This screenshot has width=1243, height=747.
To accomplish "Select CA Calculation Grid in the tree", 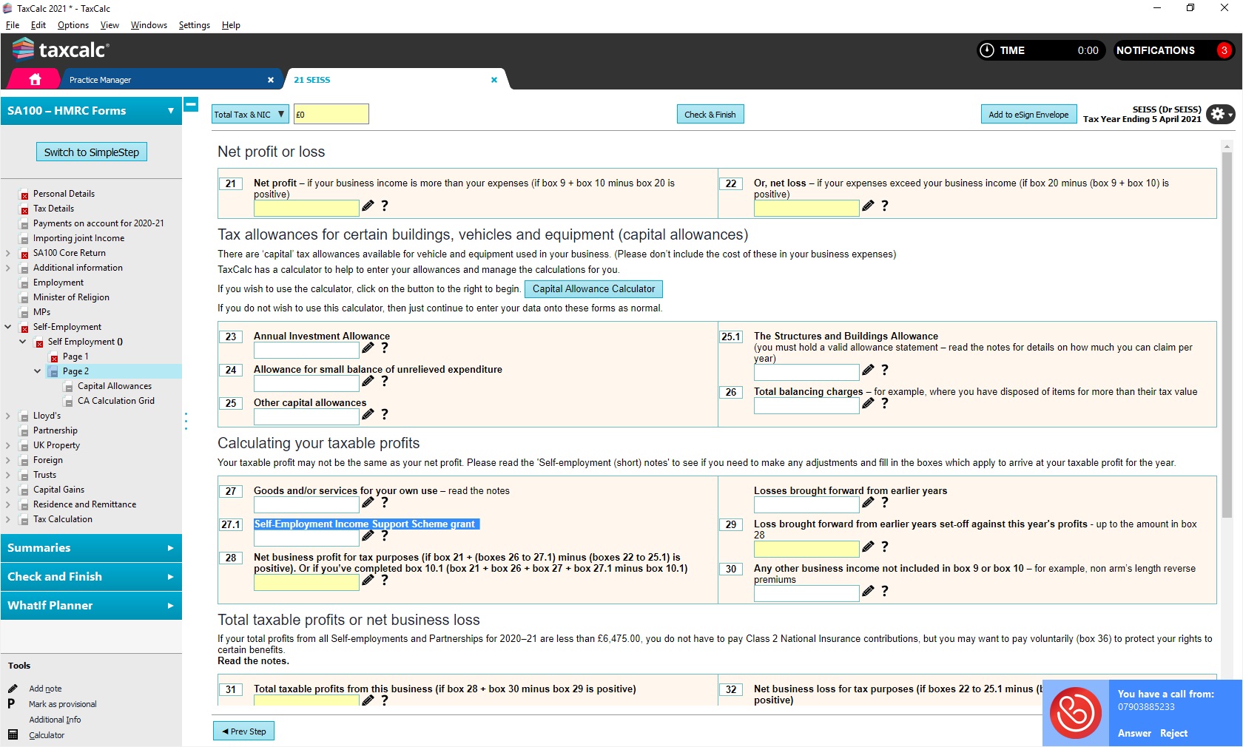I will [x=116, y=401].
